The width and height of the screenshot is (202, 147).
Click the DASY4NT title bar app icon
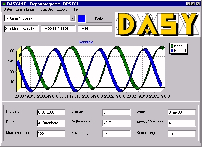click(x=4, y=4)
